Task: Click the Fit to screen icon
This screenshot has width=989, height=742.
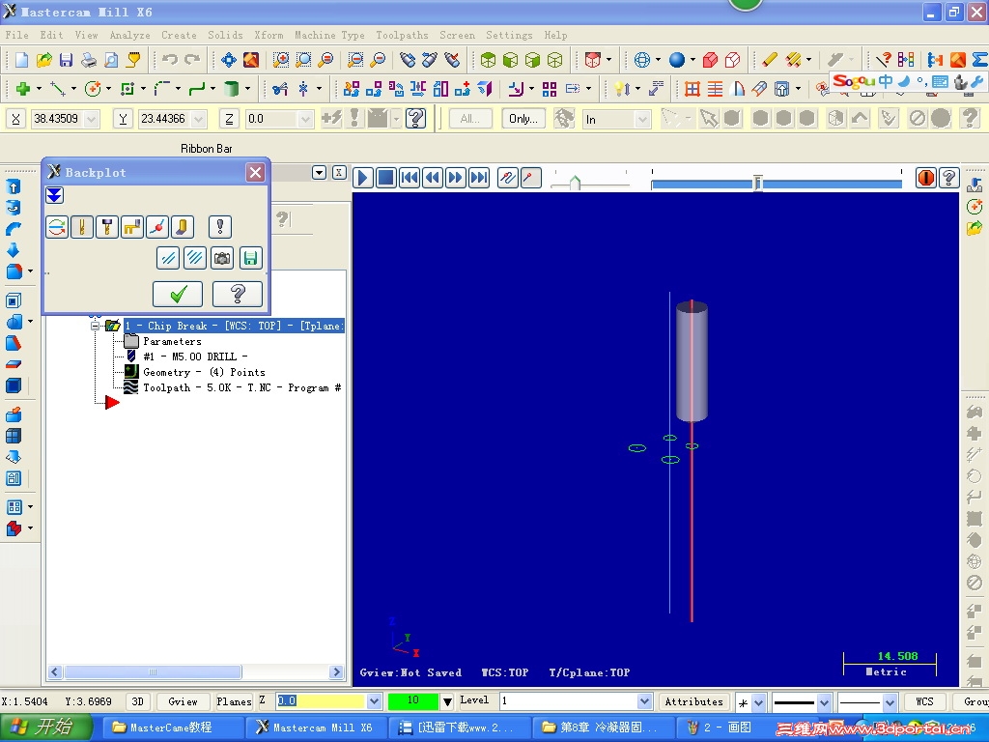Action: click(228, 60)
